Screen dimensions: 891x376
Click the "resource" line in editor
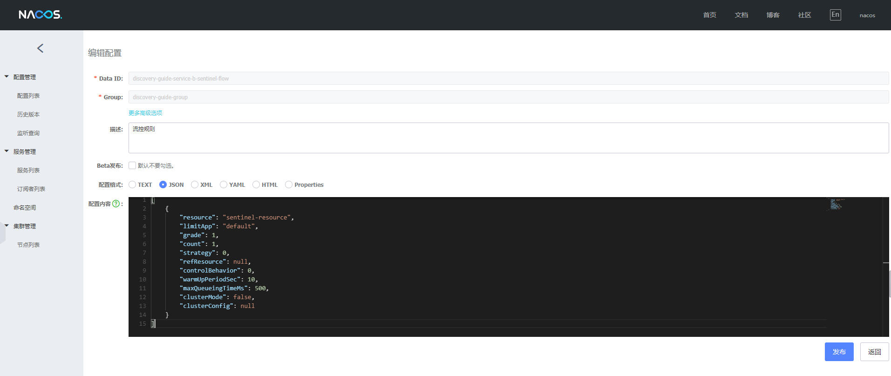click(x=237, y=217)
